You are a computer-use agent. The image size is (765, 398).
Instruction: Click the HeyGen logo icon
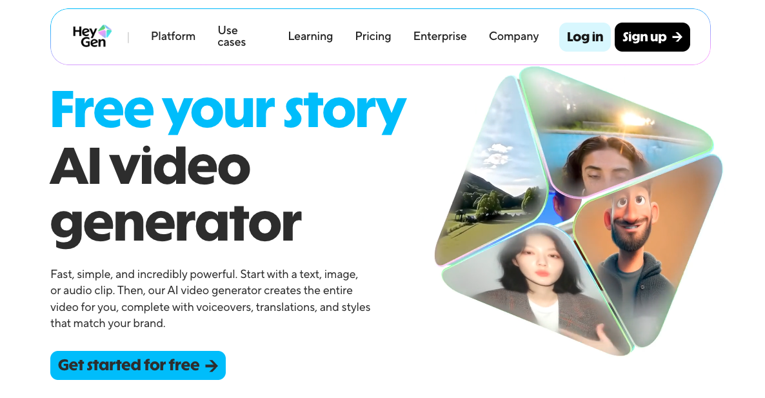click(x=105, y=32)
